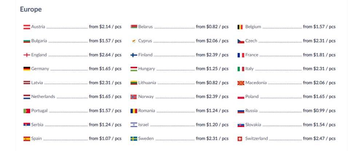Click the England flag icon
Screen dimensions: 364x151
point(27,55)
